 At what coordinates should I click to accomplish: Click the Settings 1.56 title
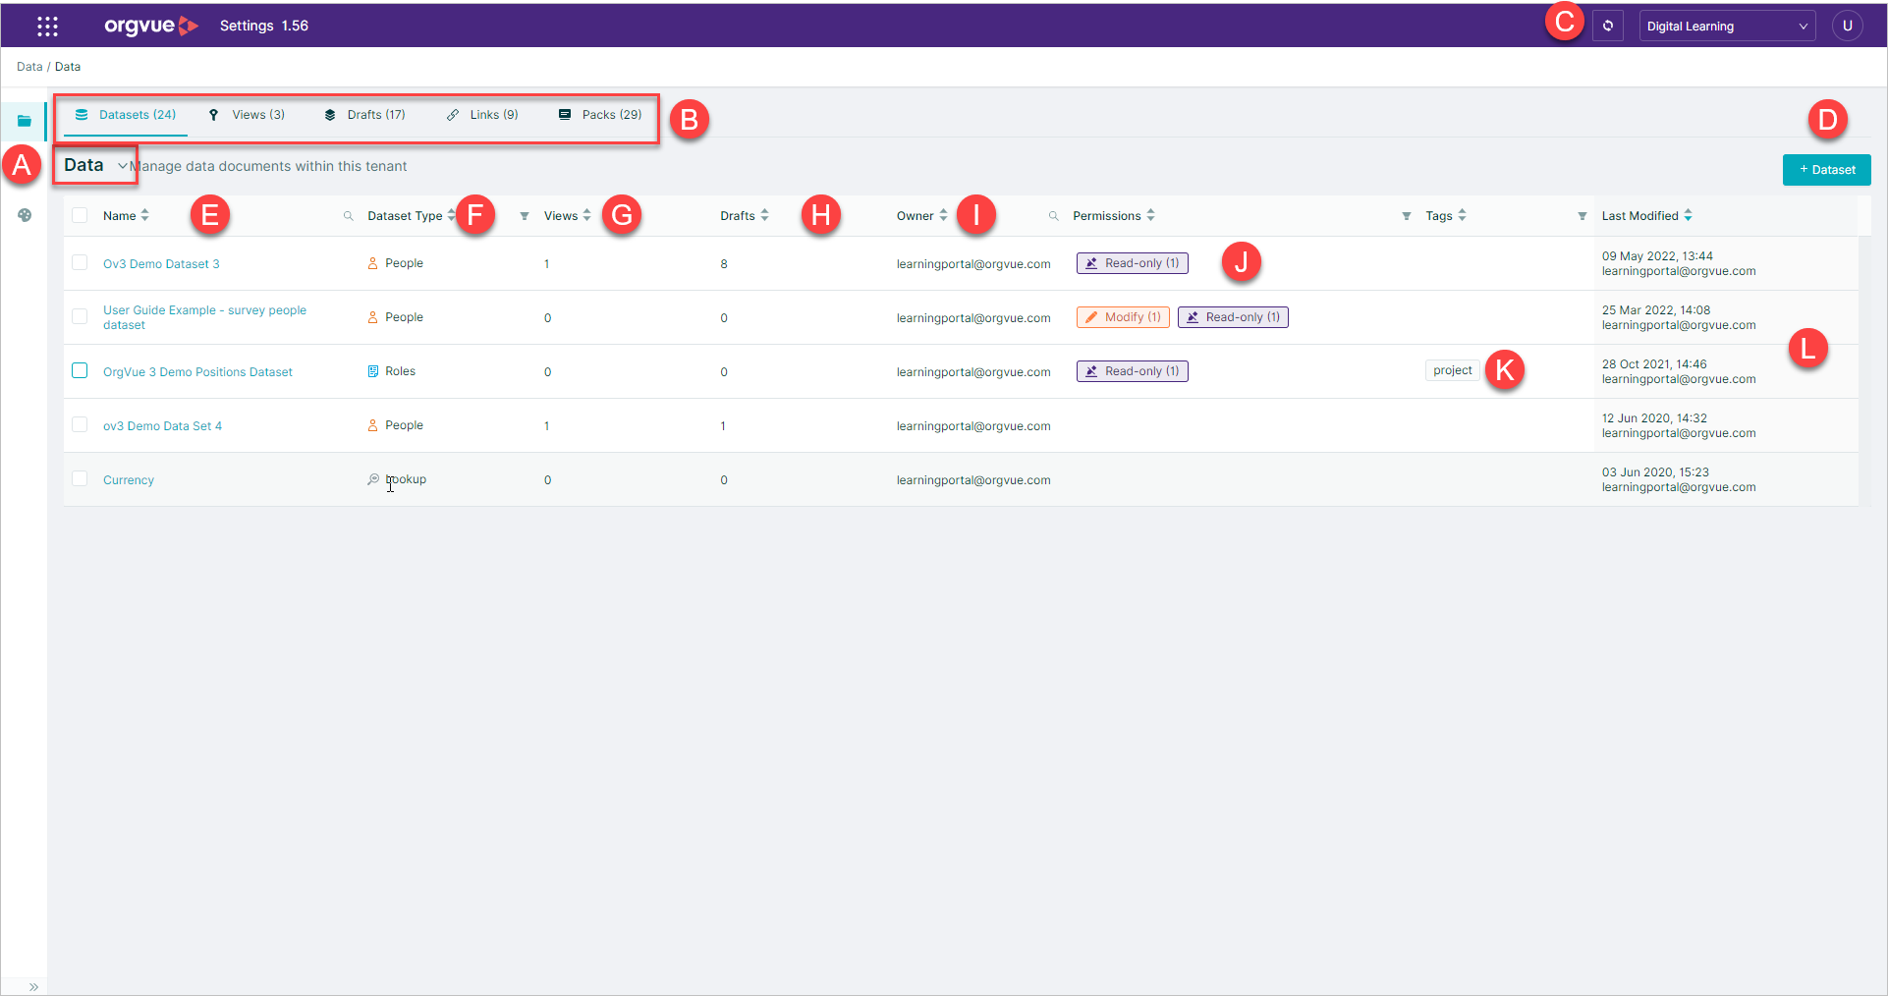point(263,26)
